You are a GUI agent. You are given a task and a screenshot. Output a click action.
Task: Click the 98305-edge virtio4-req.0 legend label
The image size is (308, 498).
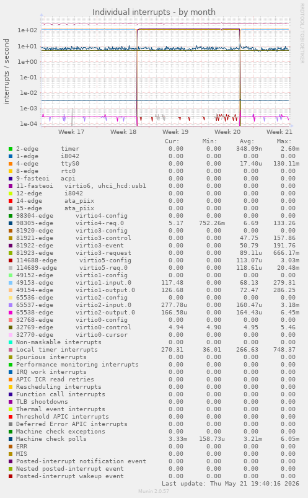tap(70, 223)
